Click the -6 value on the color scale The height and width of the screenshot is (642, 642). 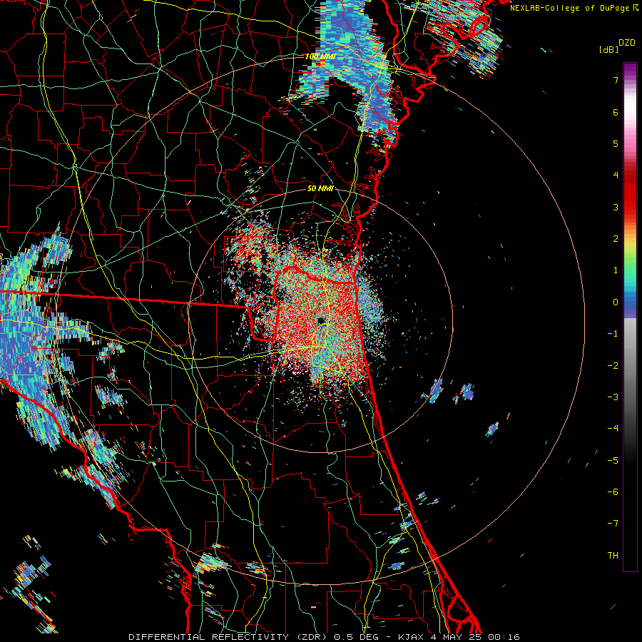click(x=613, y=492)
